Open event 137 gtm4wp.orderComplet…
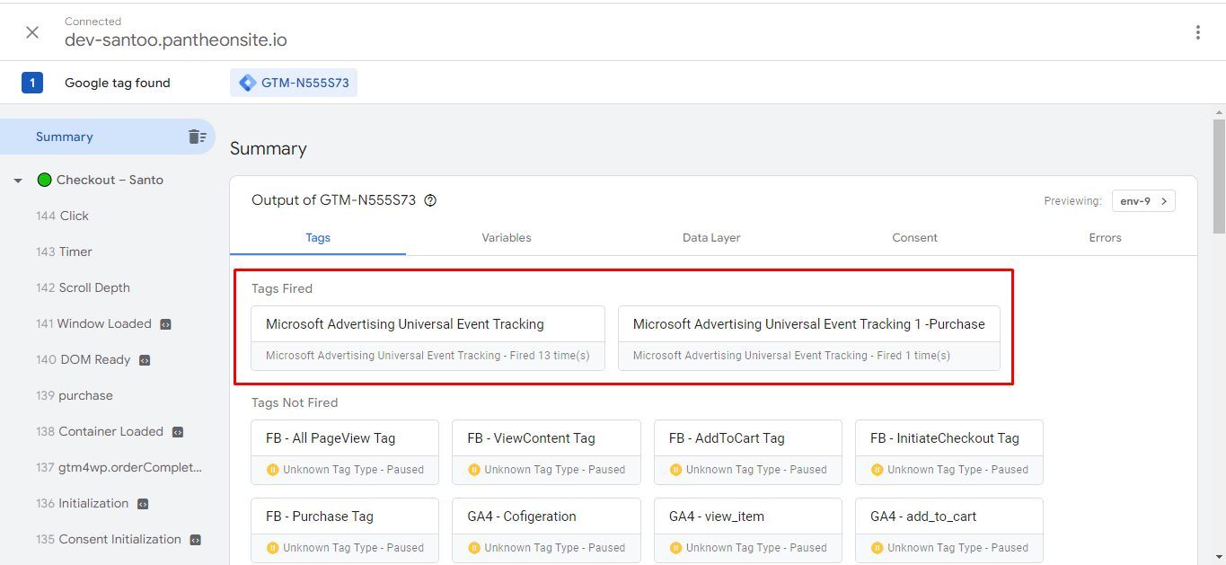1226x565 pixels. (x=119, y=467)
